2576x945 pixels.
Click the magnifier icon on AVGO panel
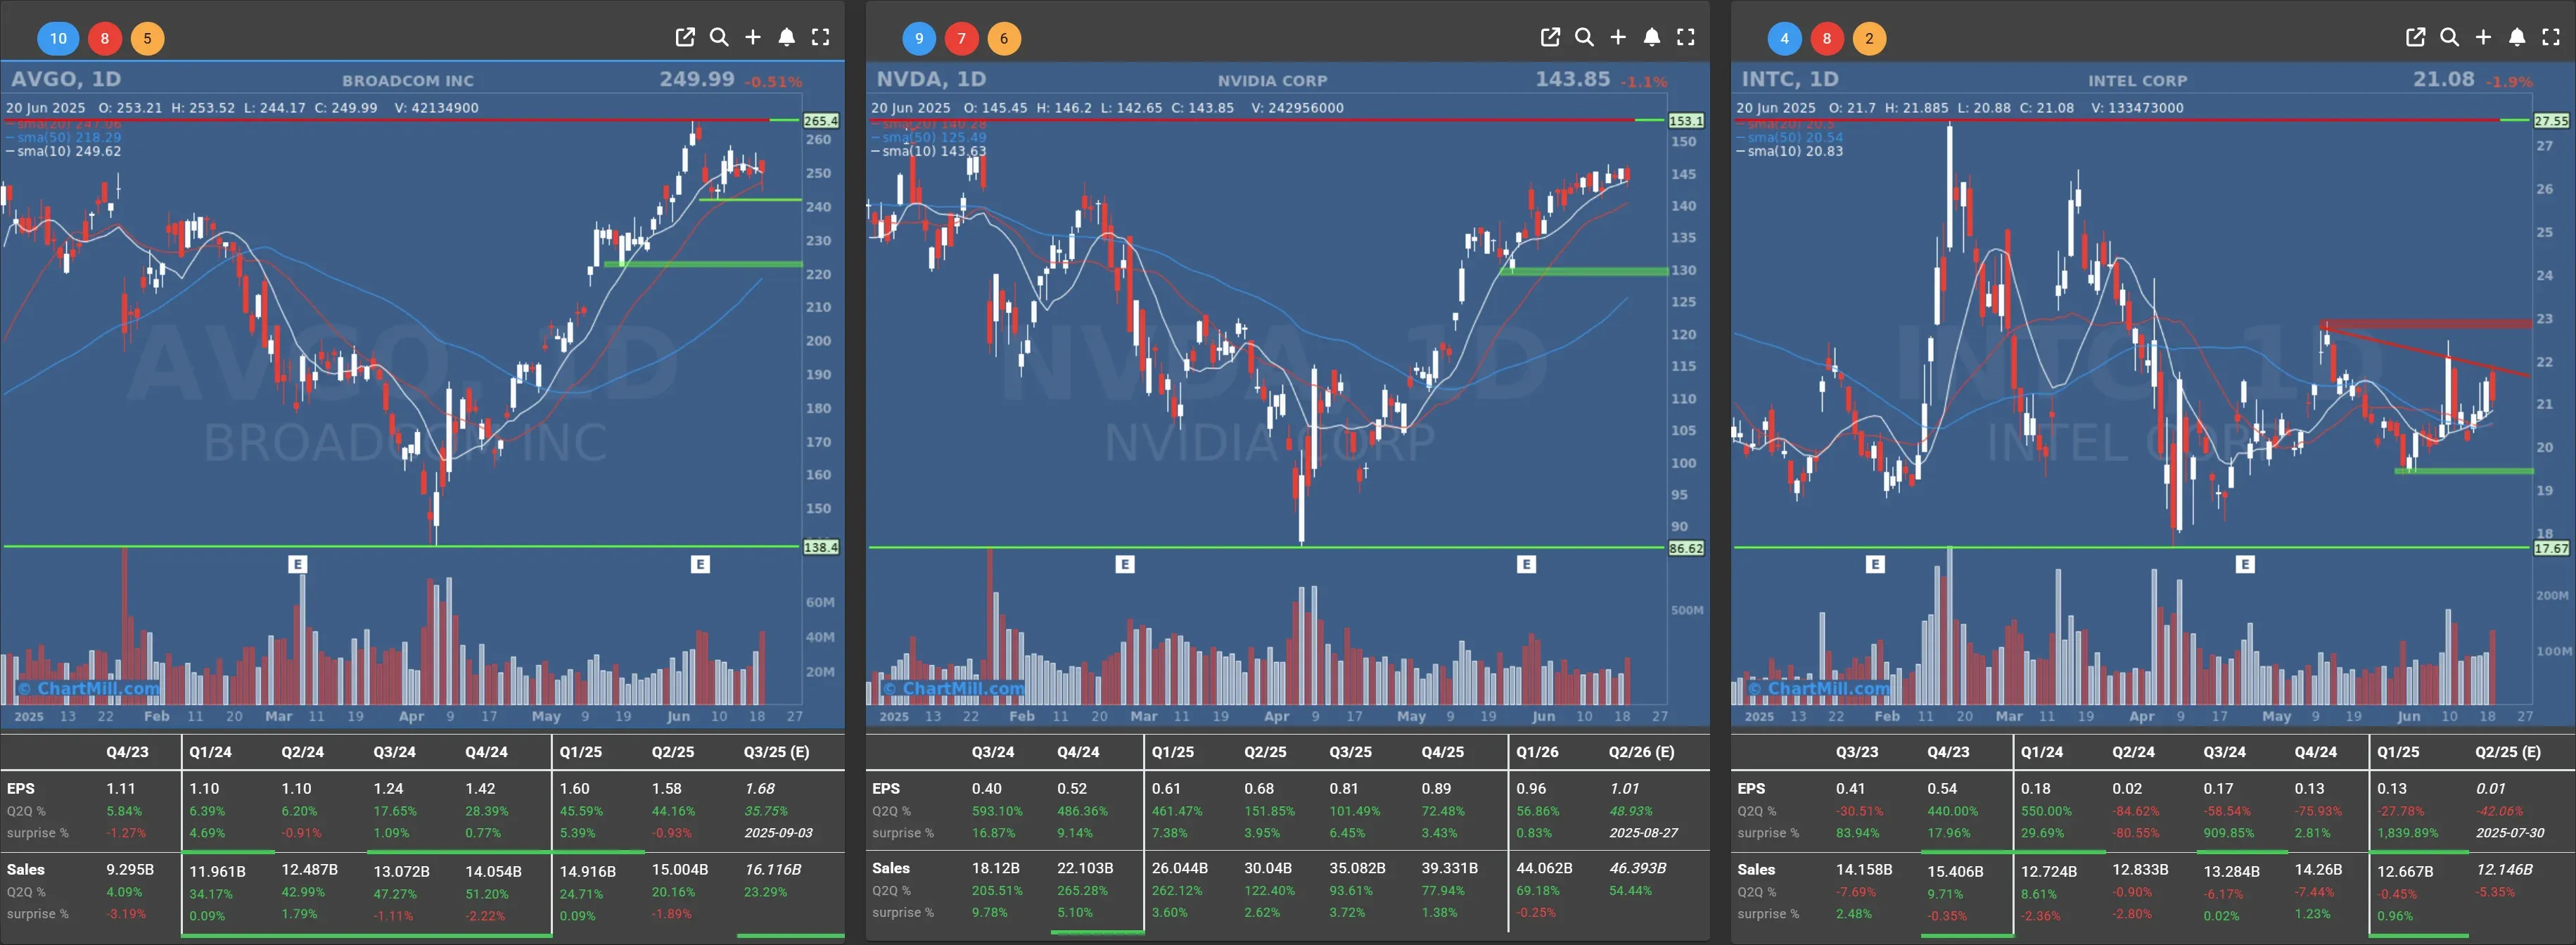pyautogui.click(x=719, y=37)
